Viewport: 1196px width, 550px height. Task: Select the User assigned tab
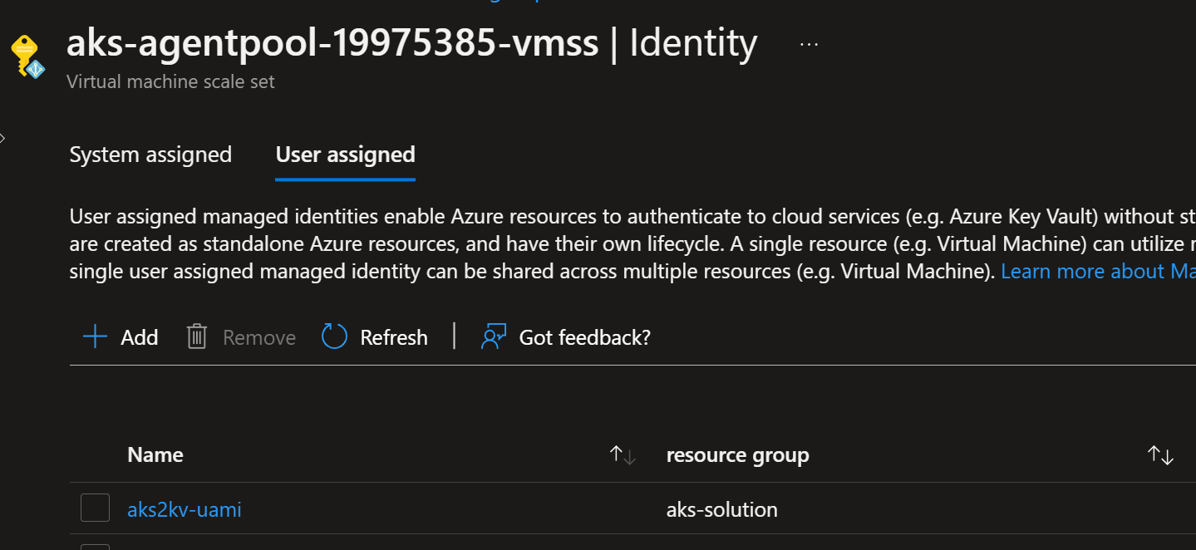345,155
